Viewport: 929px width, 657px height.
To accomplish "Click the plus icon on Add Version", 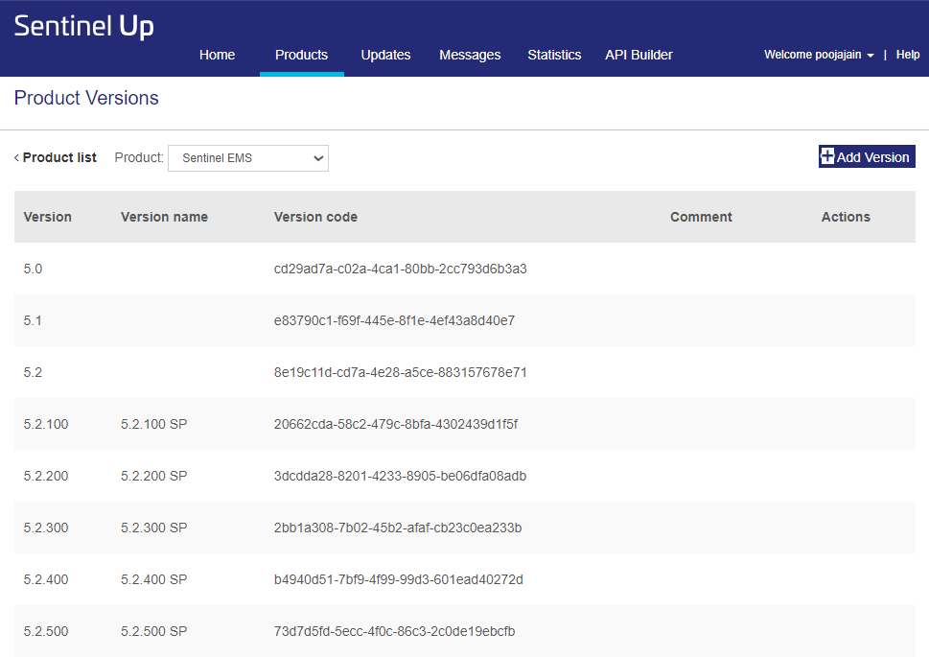I will pyautogui.click(x=827, y=156).
